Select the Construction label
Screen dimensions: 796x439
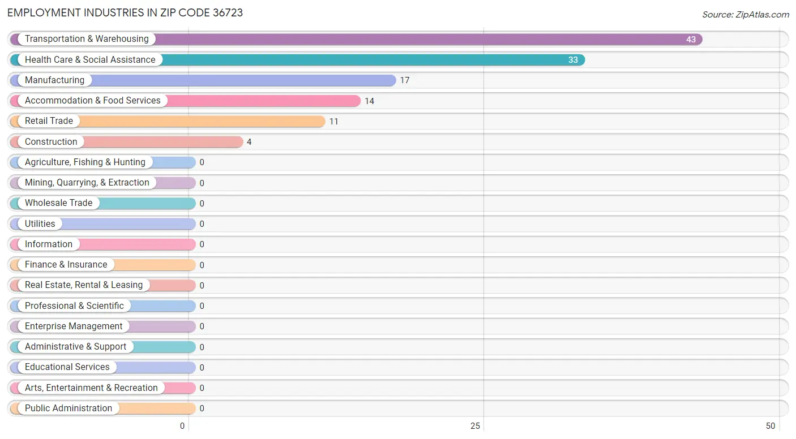click(x=51, y=141)
